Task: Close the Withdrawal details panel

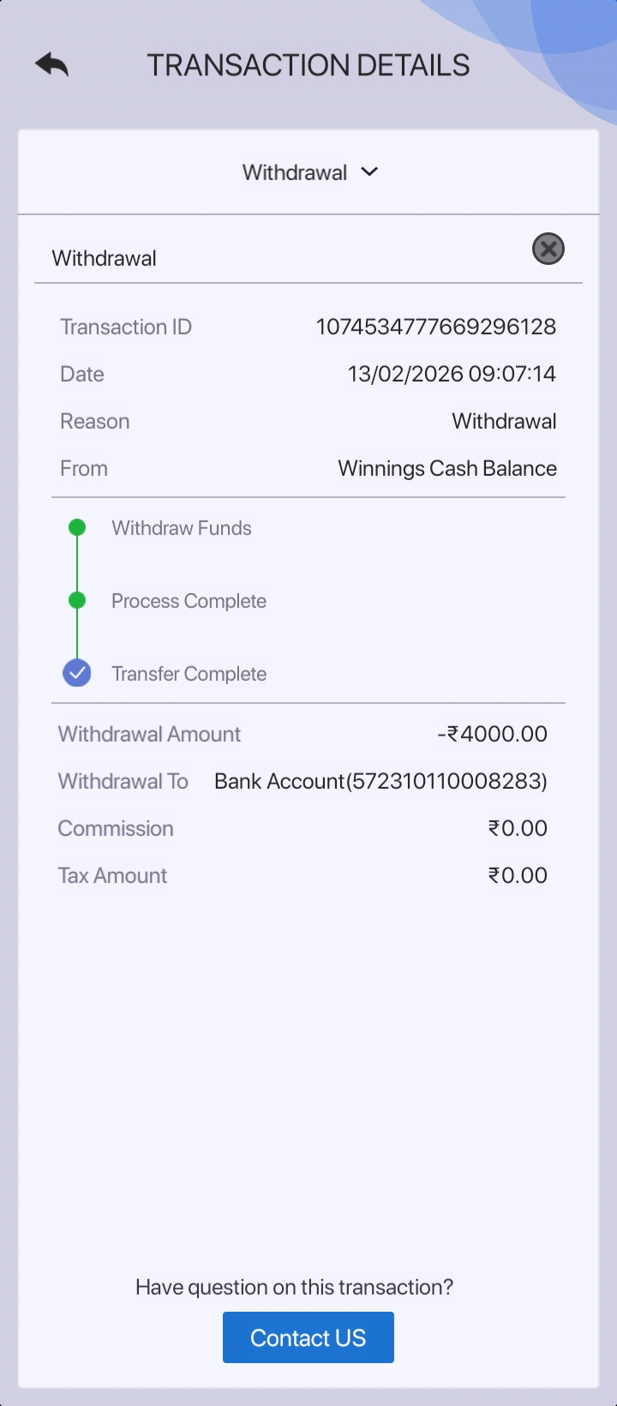Action: coord(548,249)
